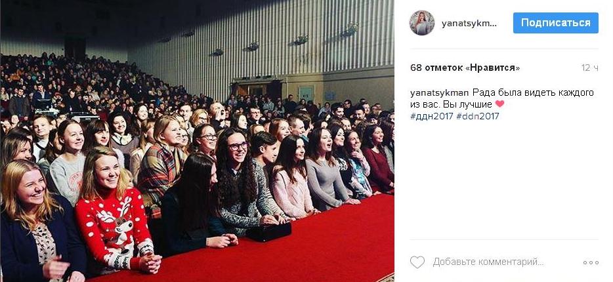This screenshot has height=282, width=613.
Task: Open the 12 ч timestamp link
Action: [589, 68]
